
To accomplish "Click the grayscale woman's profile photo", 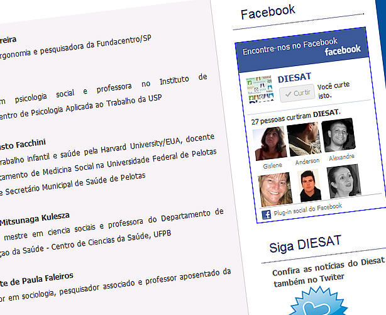I will pyautogui.click(x=344, y=181).
